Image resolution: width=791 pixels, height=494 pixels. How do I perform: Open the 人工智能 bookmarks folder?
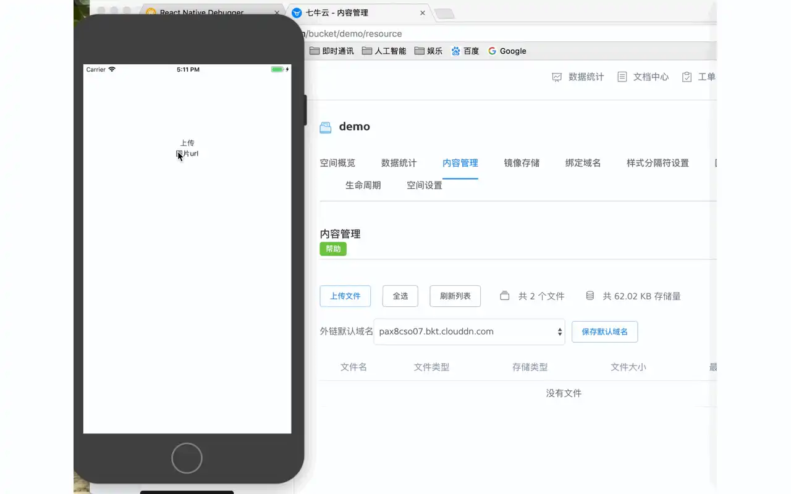[x=384, y=51]
